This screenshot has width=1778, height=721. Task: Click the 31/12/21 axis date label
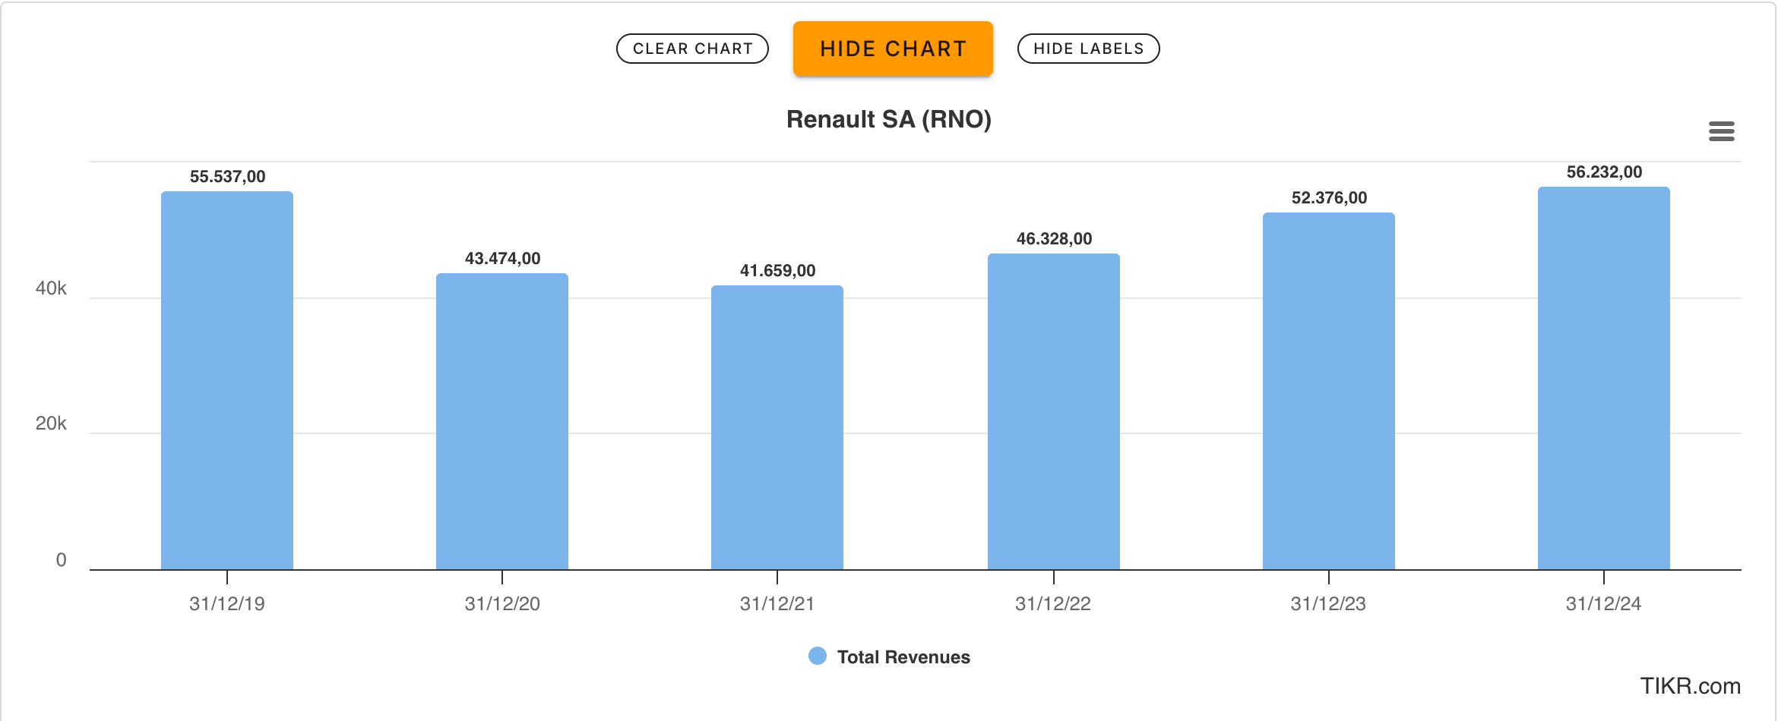coord(777,604)
